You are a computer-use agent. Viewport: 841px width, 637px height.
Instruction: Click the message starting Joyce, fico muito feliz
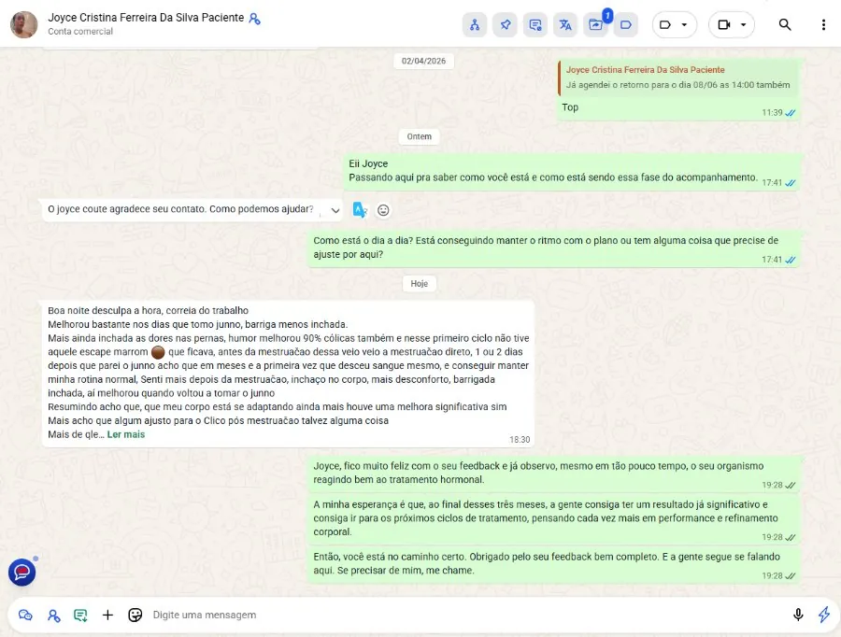point(554,474)
